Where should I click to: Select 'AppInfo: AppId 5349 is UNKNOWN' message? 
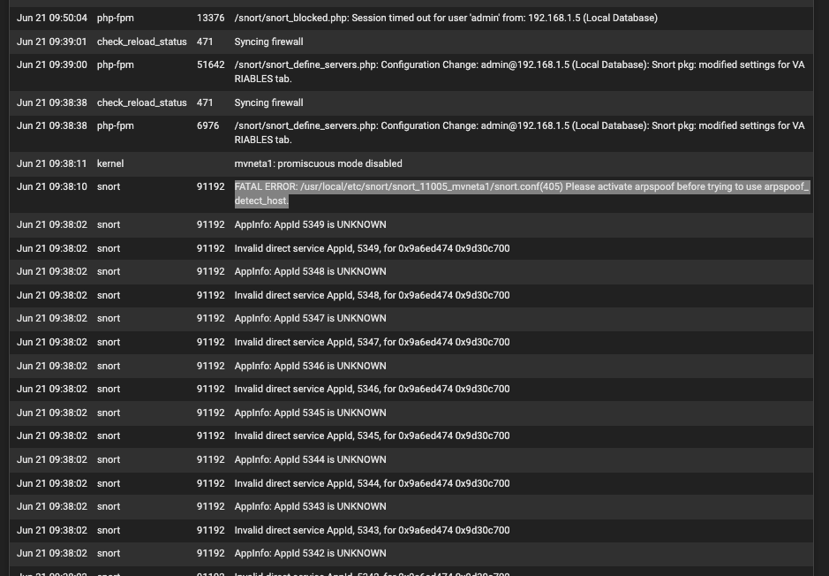point(311,224)
